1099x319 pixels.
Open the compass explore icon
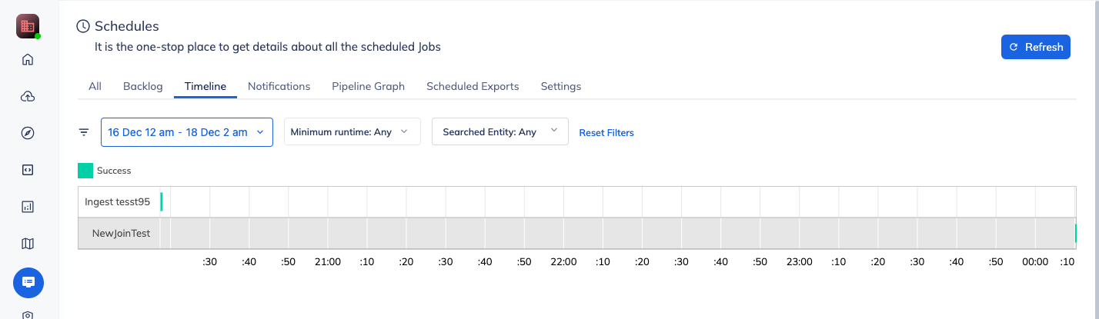pyautogui.click(x=28, y=133)
